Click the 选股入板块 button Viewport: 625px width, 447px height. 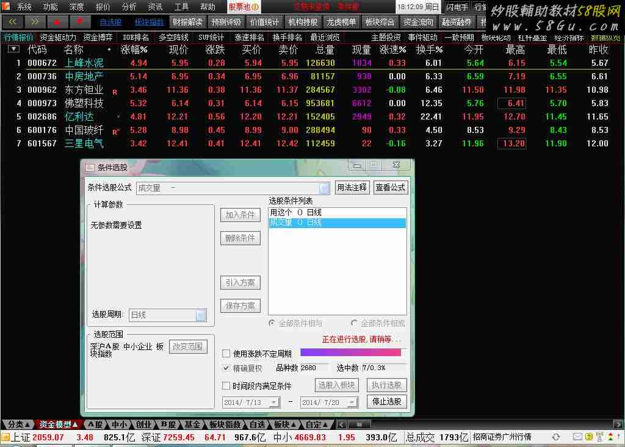click(337, 385)
